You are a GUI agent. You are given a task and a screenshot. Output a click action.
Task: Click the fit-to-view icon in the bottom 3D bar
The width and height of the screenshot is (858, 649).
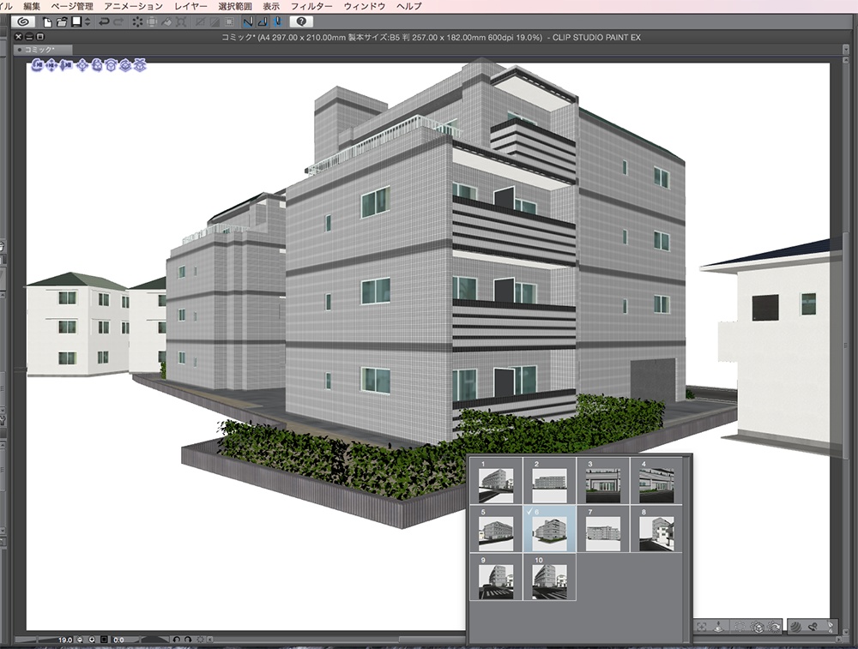(702, 627)
